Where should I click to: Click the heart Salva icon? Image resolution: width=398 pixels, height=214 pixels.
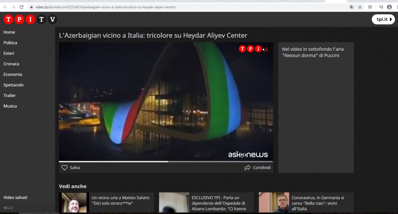(64, 168)
